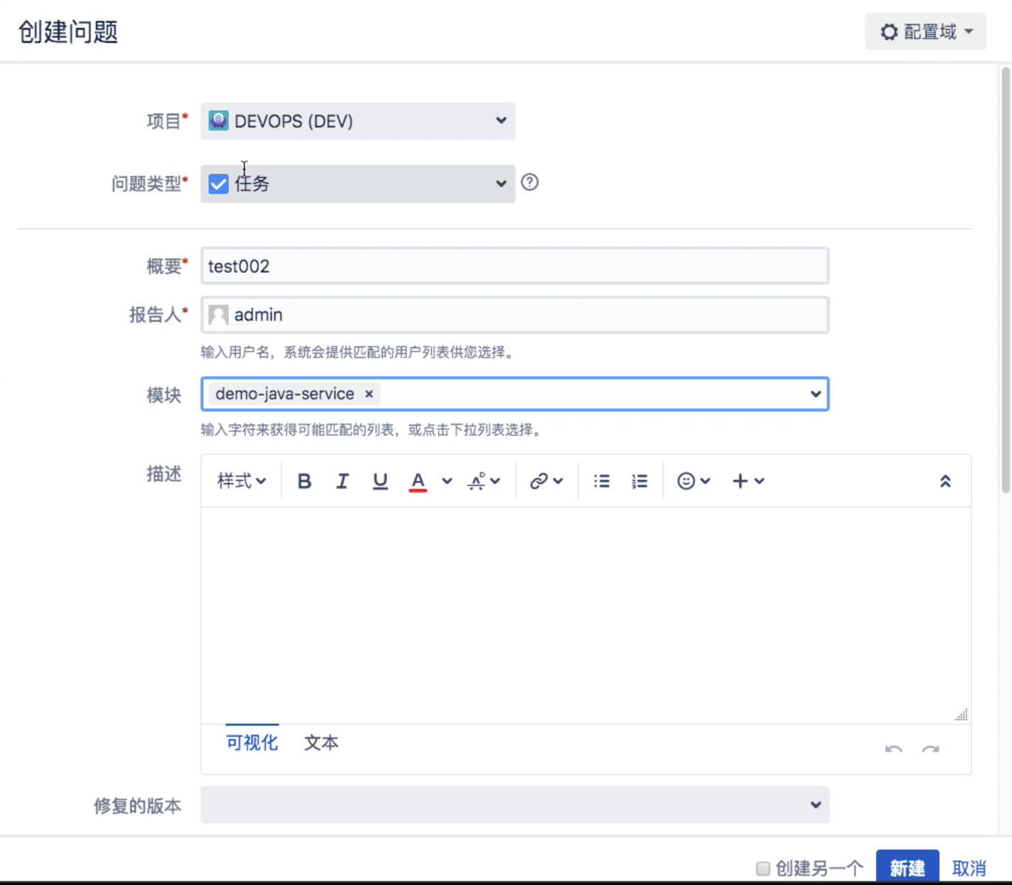Create a bullet list in the description
The image size is (1012, 885).
[601, 481]
